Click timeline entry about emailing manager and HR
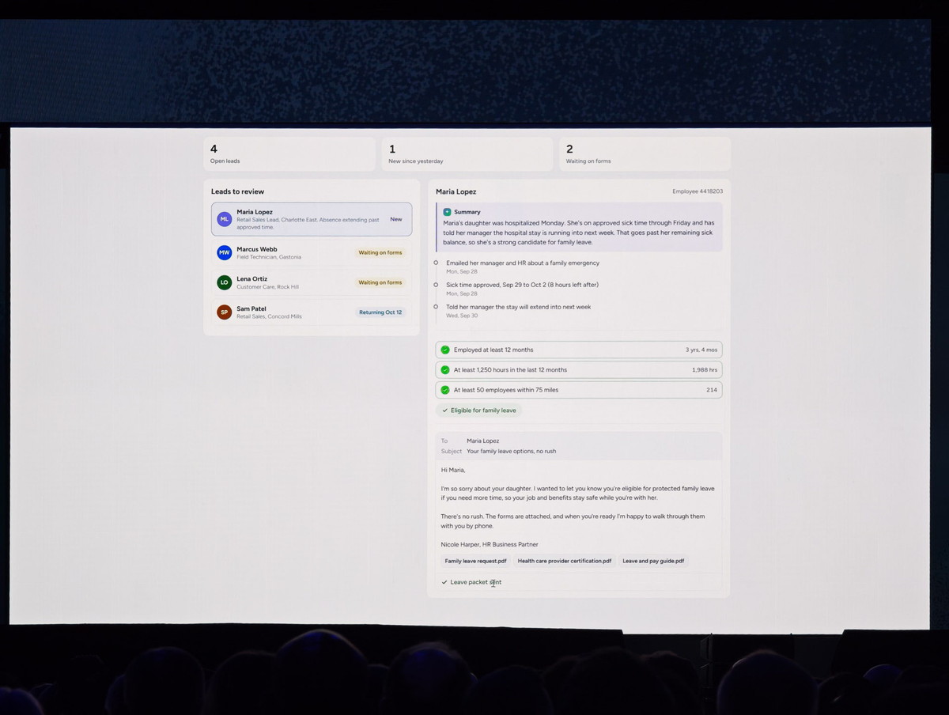The height and width of the screenshot is (715, 949). [523, 267]
